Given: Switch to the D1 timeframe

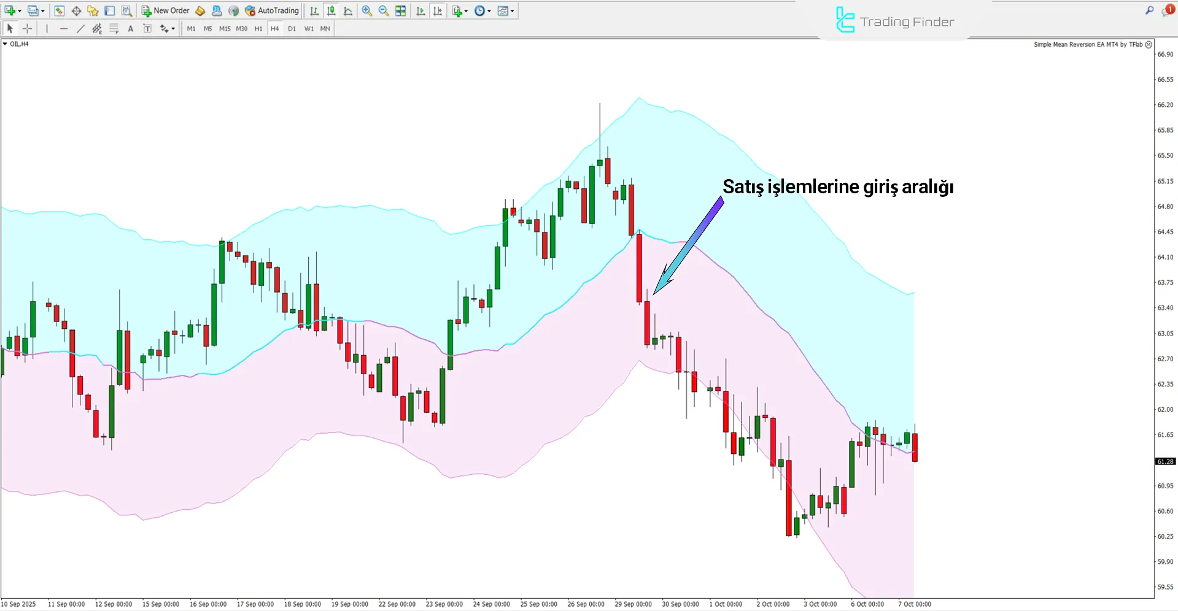Looking at the screenshot, I should 292,29.
